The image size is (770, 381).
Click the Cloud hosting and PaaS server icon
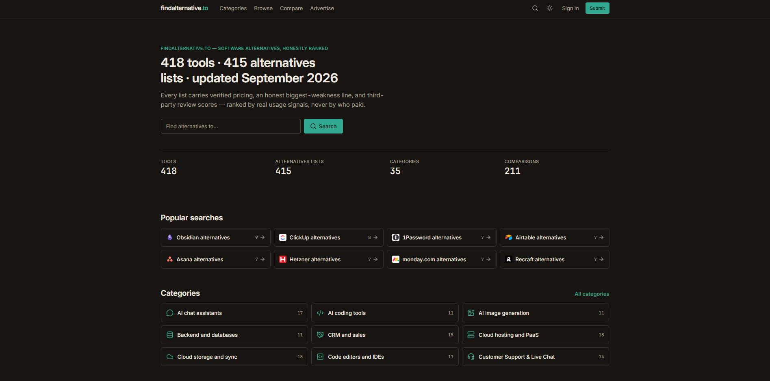click(471, 335)
